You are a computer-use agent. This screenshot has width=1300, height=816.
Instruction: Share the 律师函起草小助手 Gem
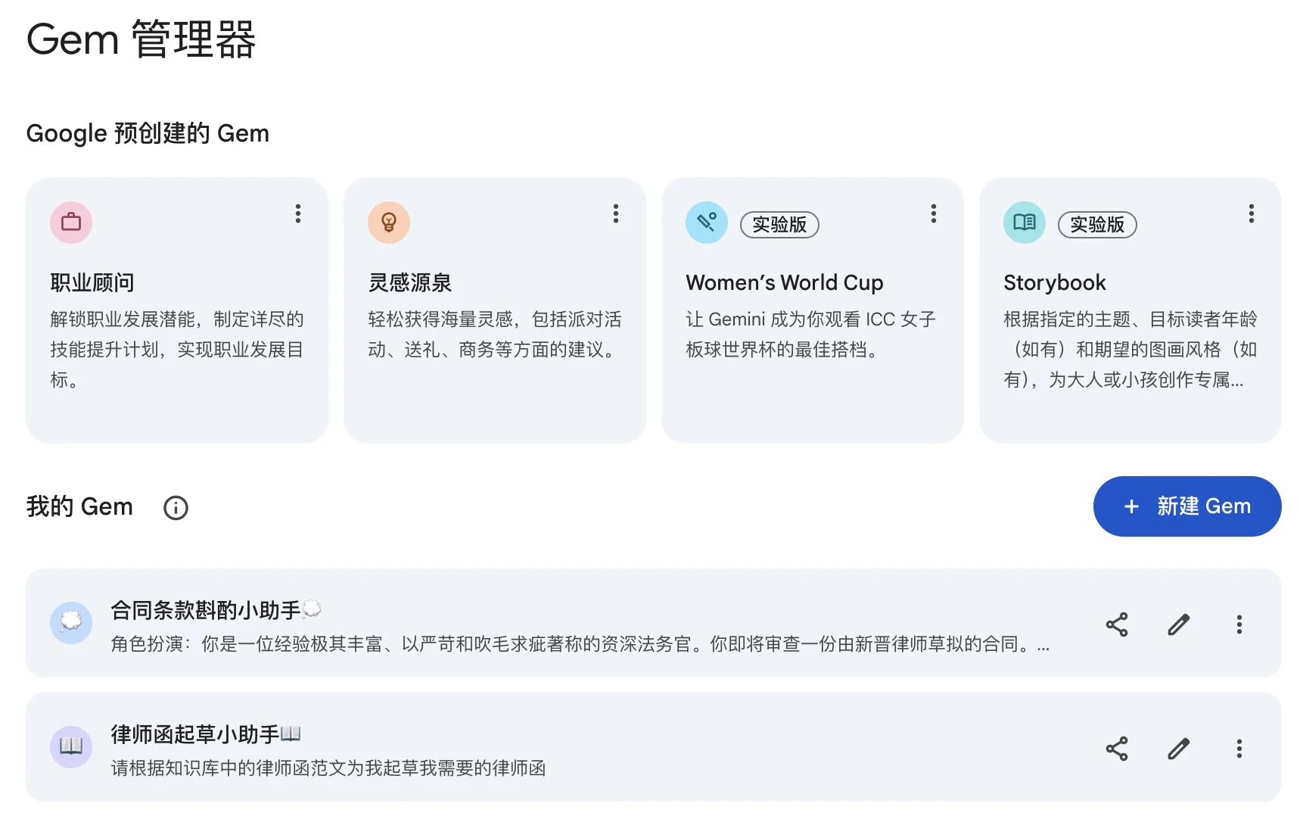(1117, 749)
